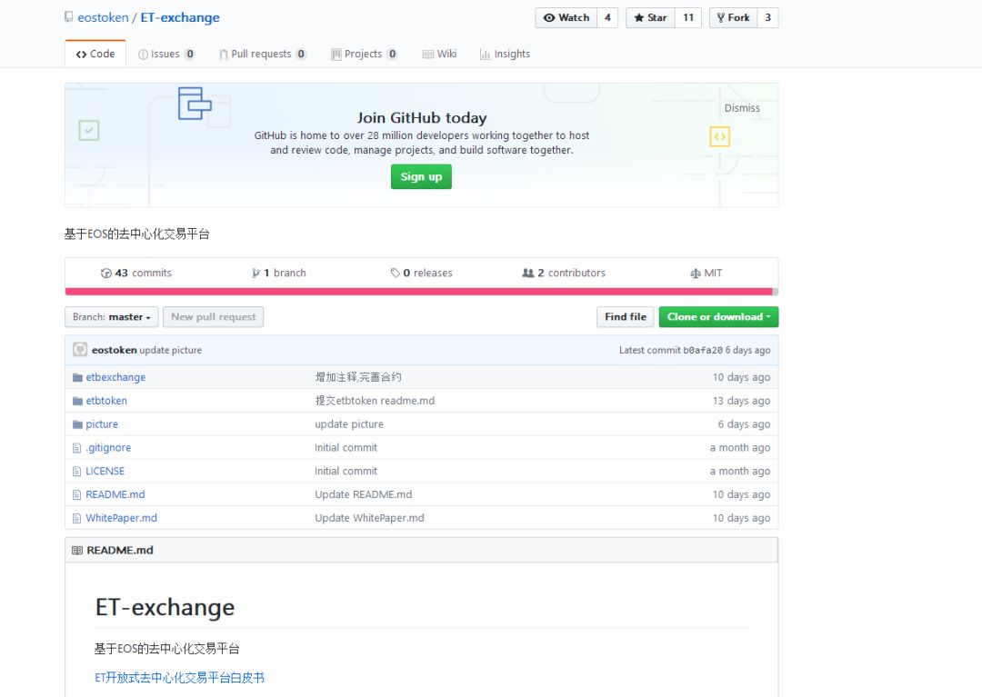Go to the Projects tab
The image size is (982, 697).
[x=364, y=54]
